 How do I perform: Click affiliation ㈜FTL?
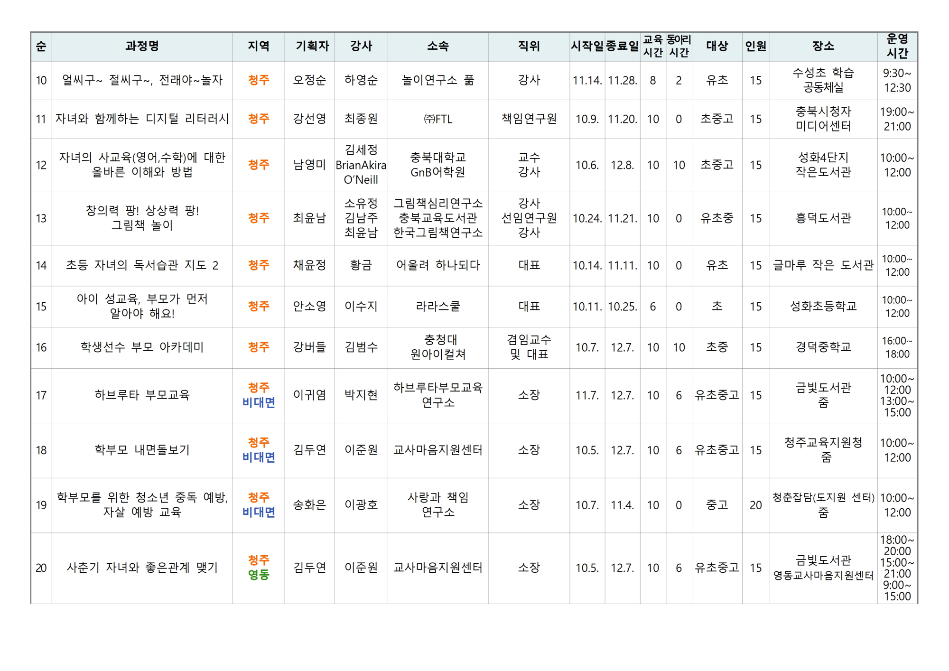(437, 119)
